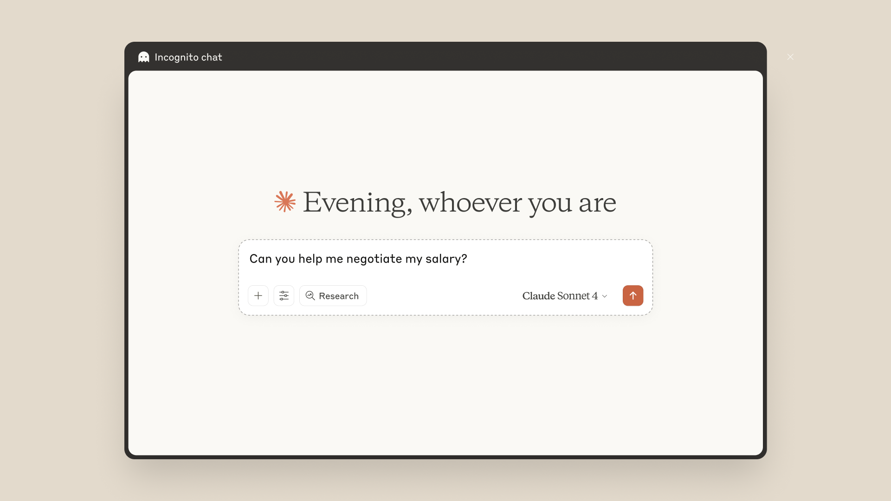Click the orange starburst beside the greeting
891x501 pixels.
pyautogui.click(x=285, y=201)
